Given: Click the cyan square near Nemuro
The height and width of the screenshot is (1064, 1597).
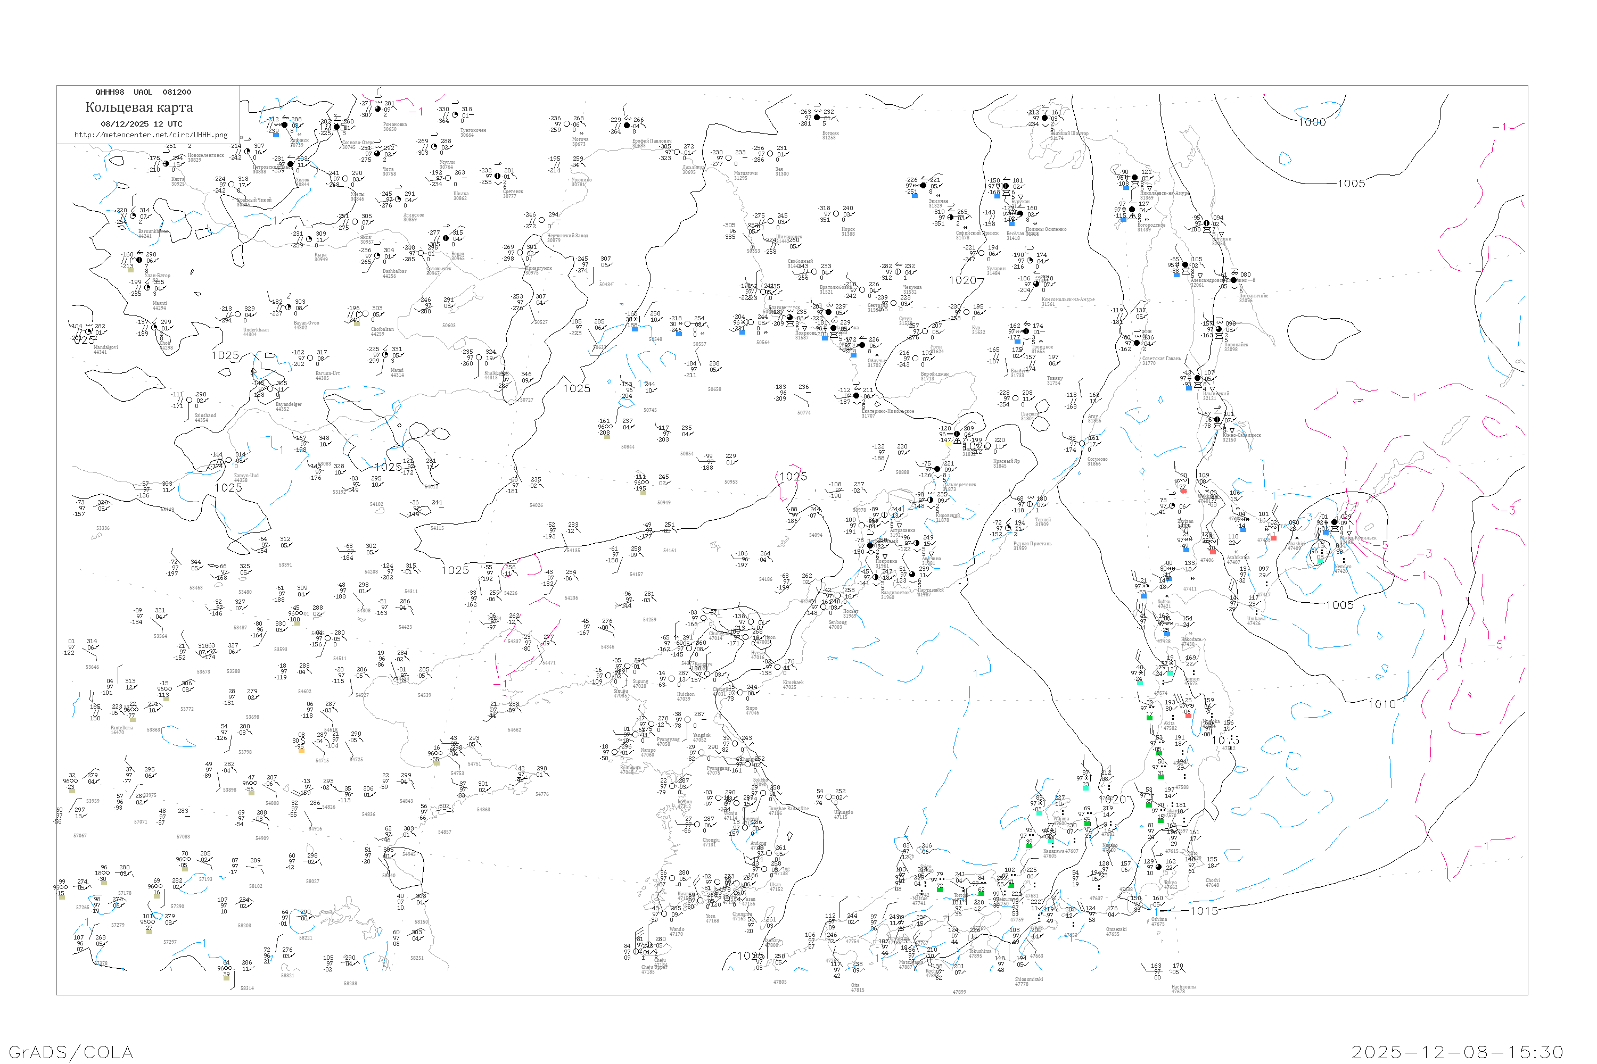Looking at the screenshot, I should pyautogui.click(x=1320, y=561).
